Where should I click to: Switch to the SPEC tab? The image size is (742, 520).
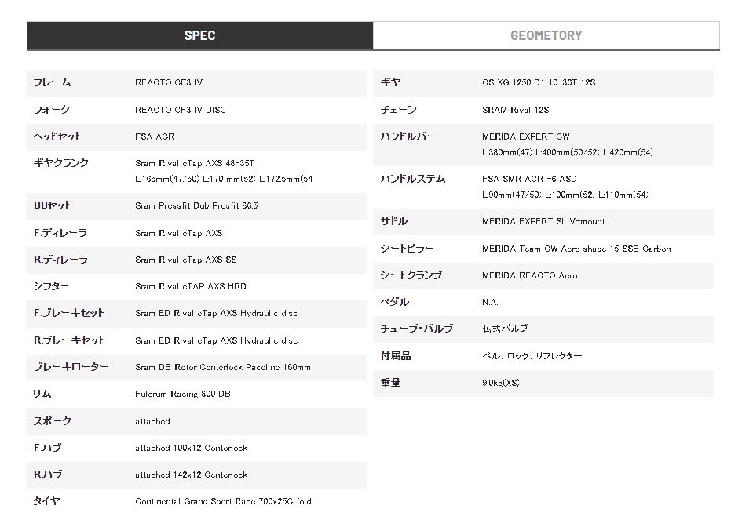tap(199, 35)
